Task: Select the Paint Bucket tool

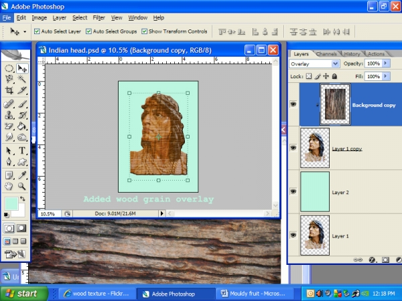Action: (22, 126)
